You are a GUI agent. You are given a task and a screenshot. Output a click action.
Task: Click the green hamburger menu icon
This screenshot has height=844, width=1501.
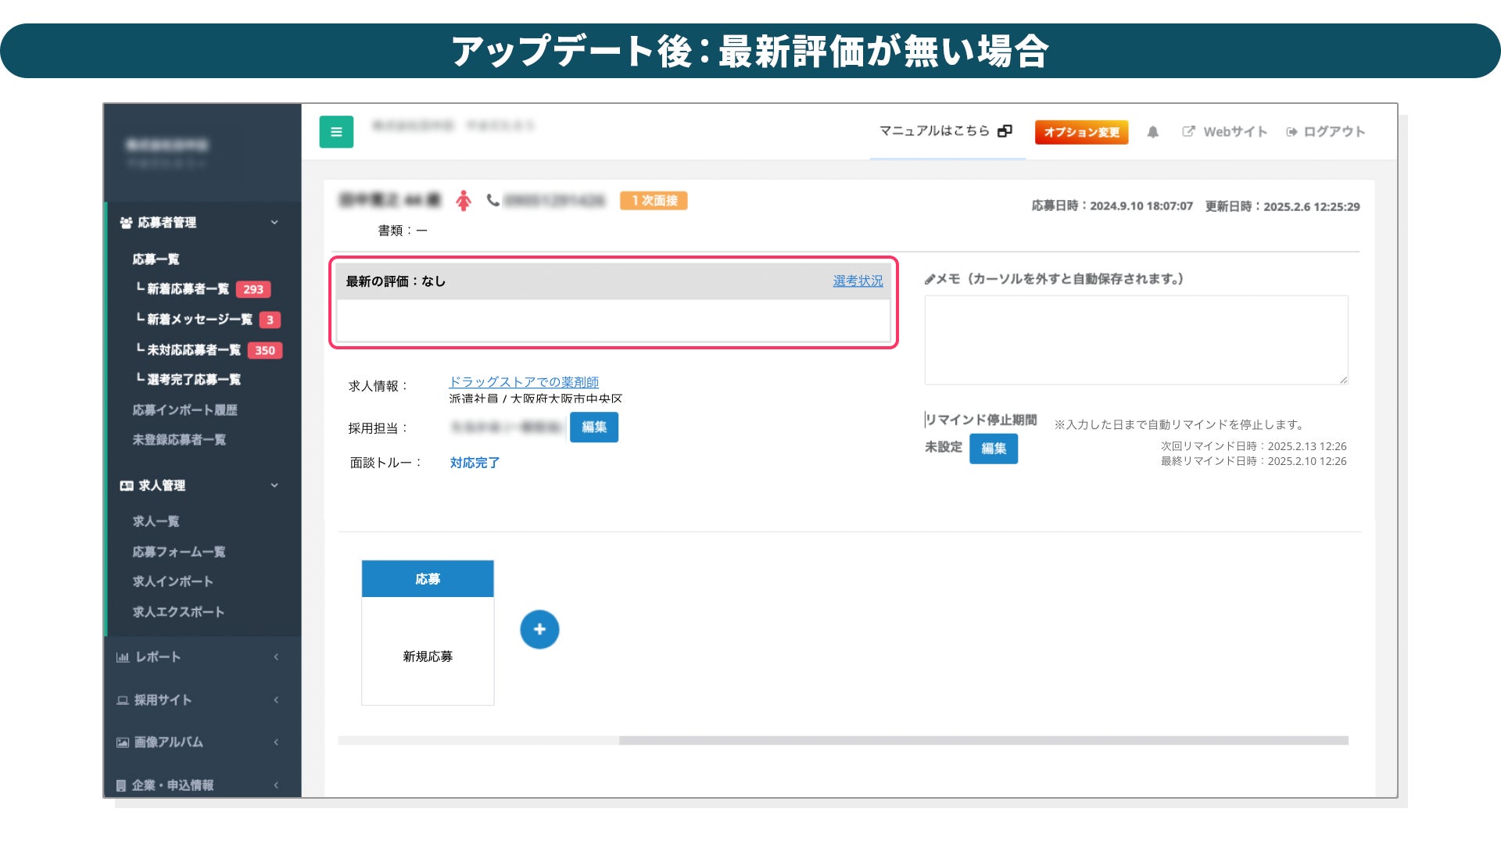[x=336, y=132]
